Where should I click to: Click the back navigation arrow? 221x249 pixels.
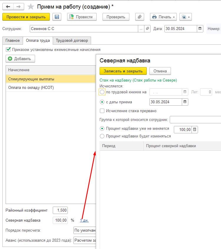[8, 6]
